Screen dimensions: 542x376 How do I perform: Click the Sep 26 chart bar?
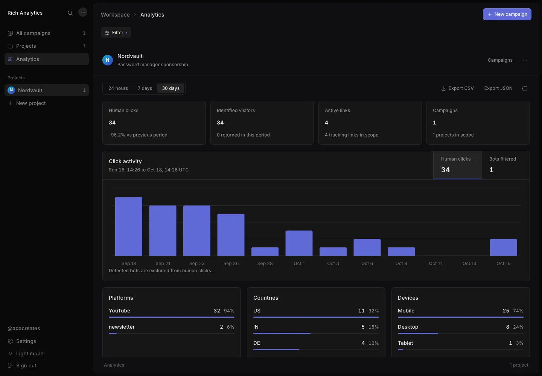coord(231,235)
